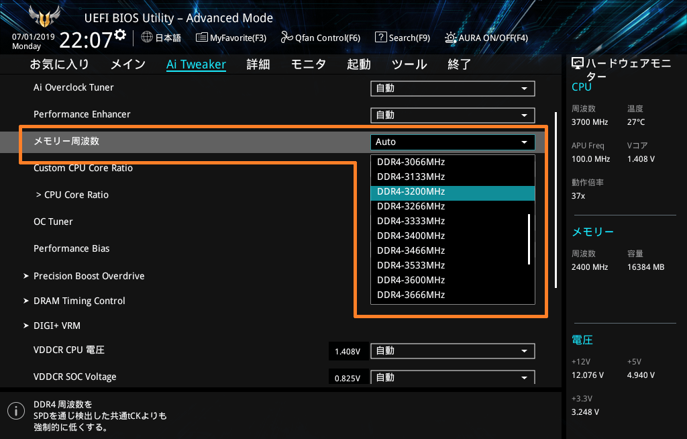Select the CPU Core Ratio row

pos(72,195)
